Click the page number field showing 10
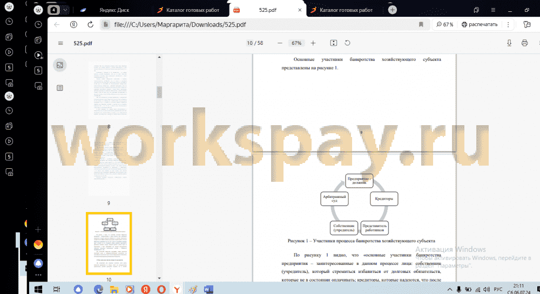 tap(249, 43)
